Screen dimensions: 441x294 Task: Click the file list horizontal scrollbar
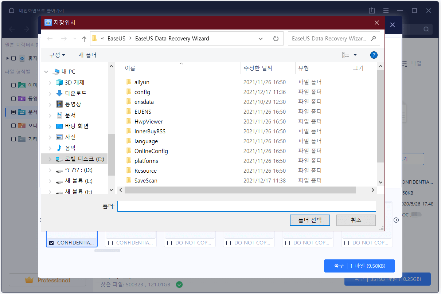[x=240, y=190]
